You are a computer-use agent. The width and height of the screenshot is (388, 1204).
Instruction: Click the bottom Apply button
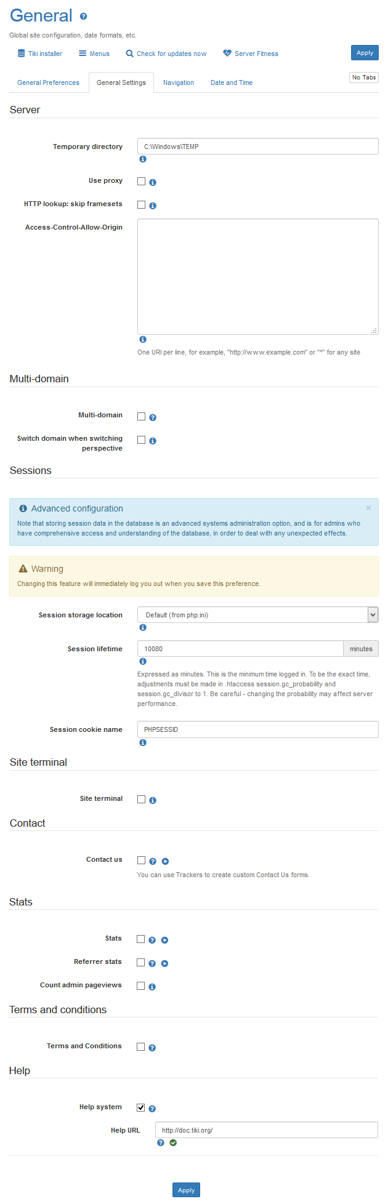click(186, 1190)
